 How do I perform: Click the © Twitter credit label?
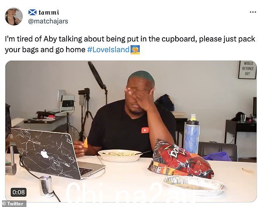13,204
